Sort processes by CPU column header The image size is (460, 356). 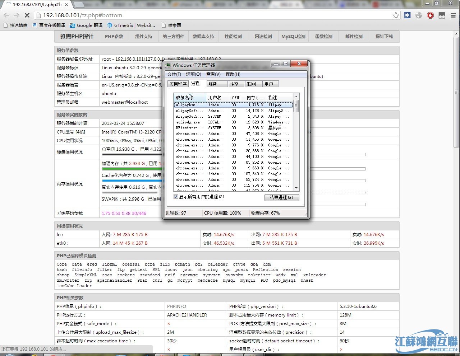[235, 98]
